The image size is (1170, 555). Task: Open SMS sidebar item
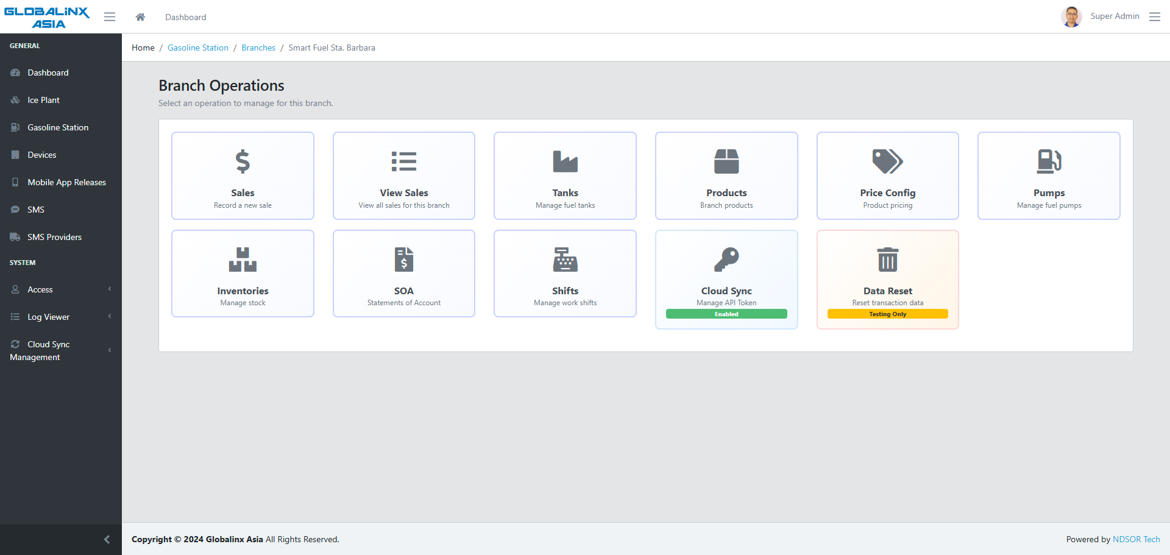(61, 210)
